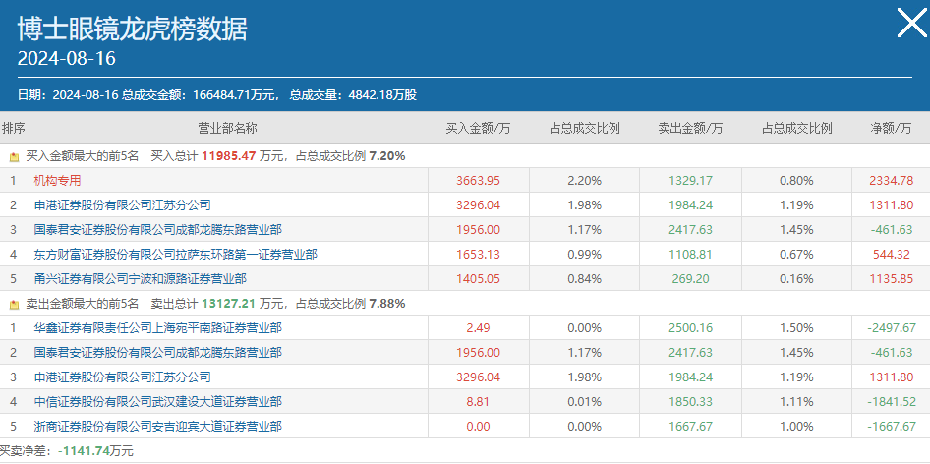Viewport: 930px width, 464px height.
Task: Click the sell total 13127.21
Action: [x=228, y=304]
